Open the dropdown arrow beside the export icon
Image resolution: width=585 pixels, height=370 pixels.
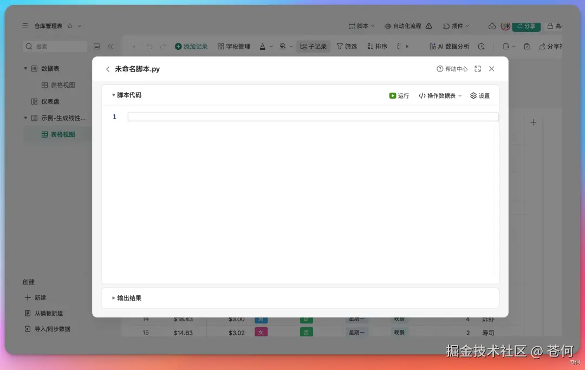tap(514, 47)
